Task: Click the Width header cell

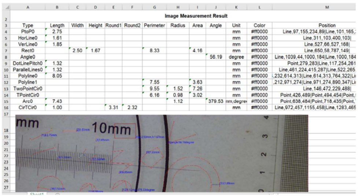Action: [78, 26]
